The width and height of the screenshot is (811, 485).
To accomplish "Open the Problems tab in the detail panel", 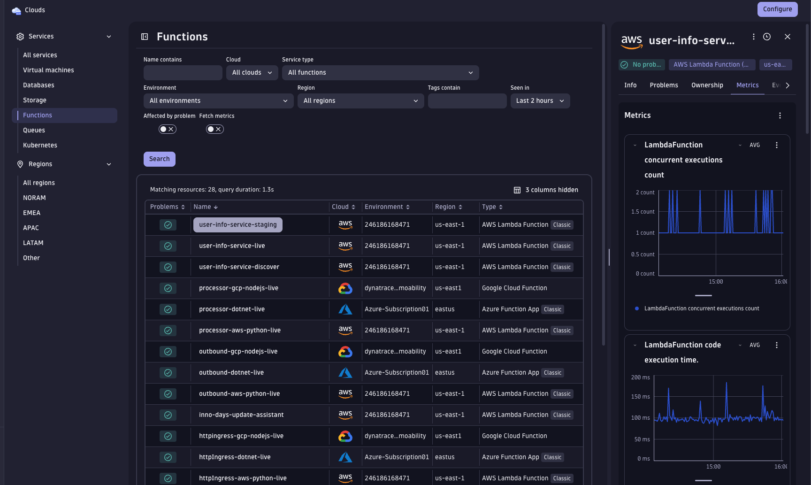I will coord(664,85).
